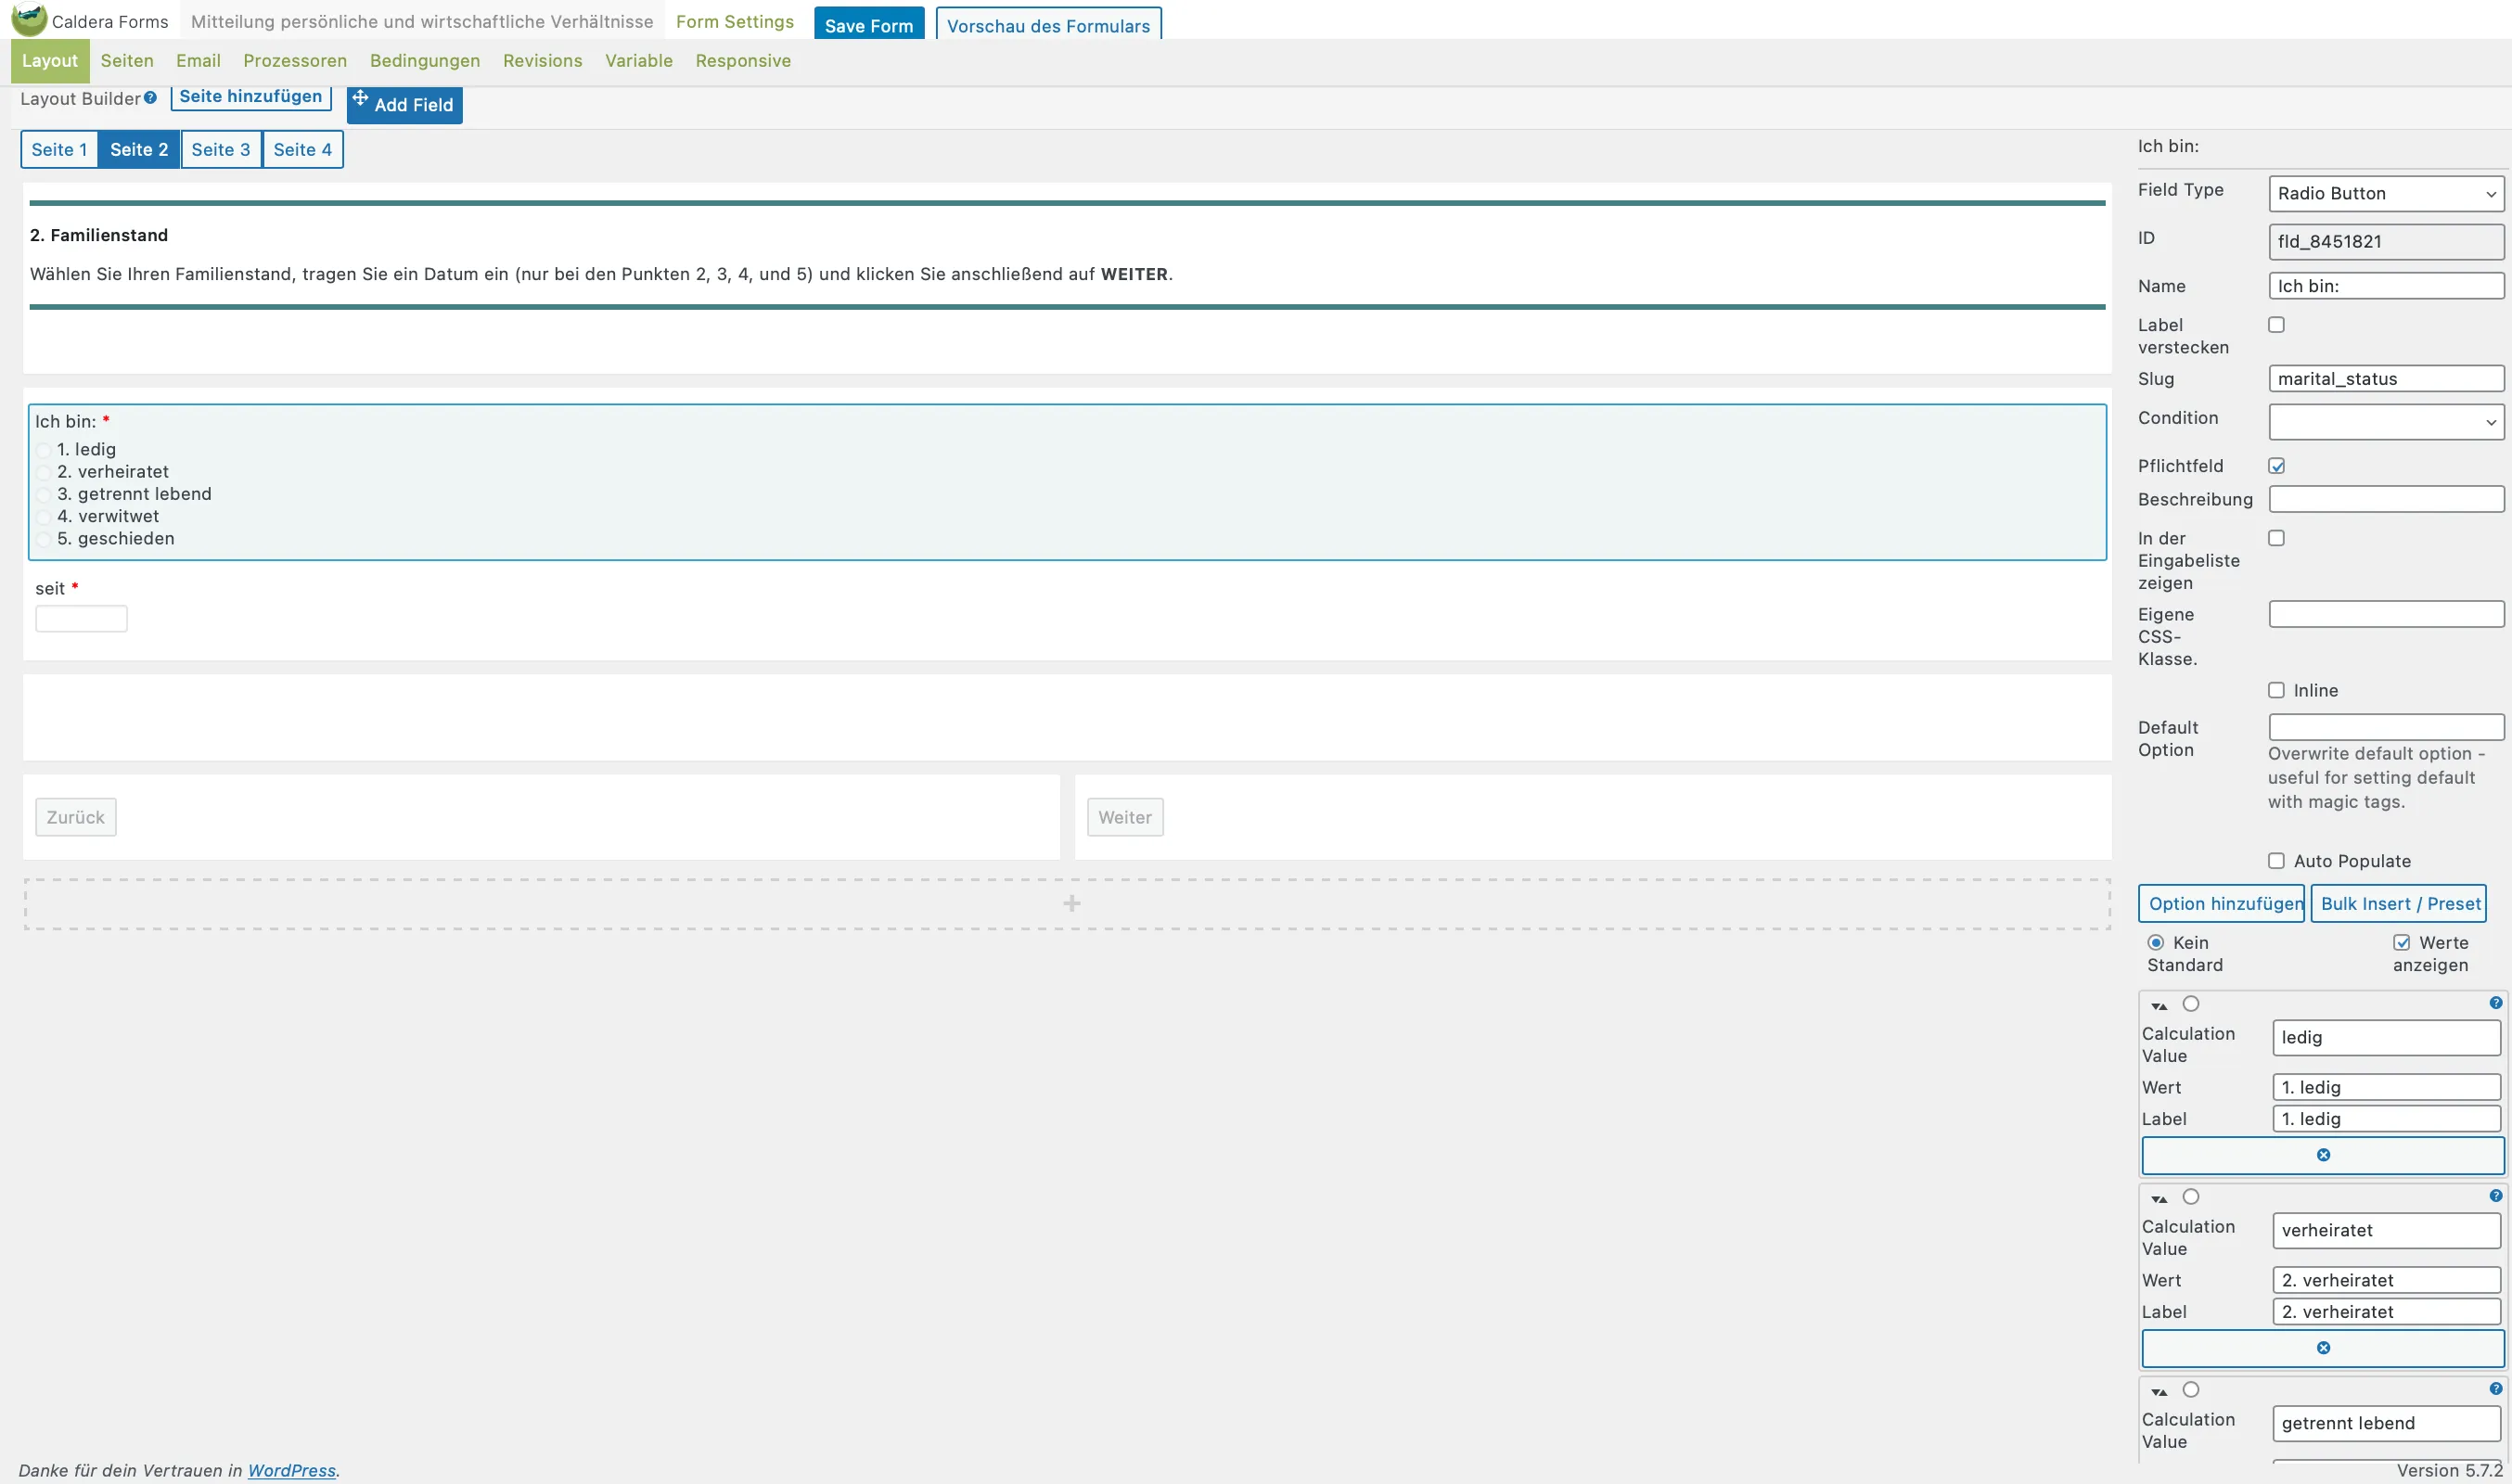Click the Caldera Forms logo icon
This screenshot has width=2512, height=1484.
[29, 19]
